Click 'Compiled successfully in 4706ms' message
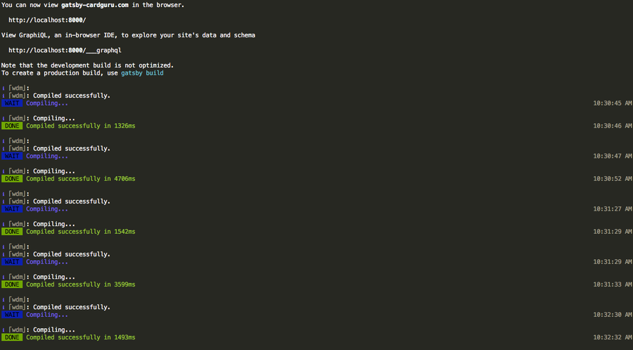 80,178
